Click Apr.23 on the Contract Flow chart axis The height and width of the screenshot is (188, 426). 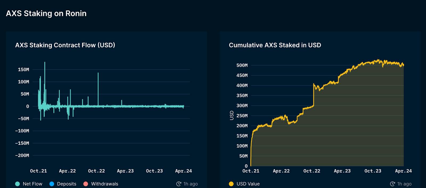125,171
